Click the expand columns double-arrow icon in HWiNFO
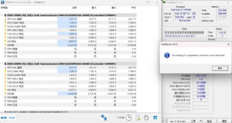This screenshot has height=123, width=232. [x=4, y=118]
